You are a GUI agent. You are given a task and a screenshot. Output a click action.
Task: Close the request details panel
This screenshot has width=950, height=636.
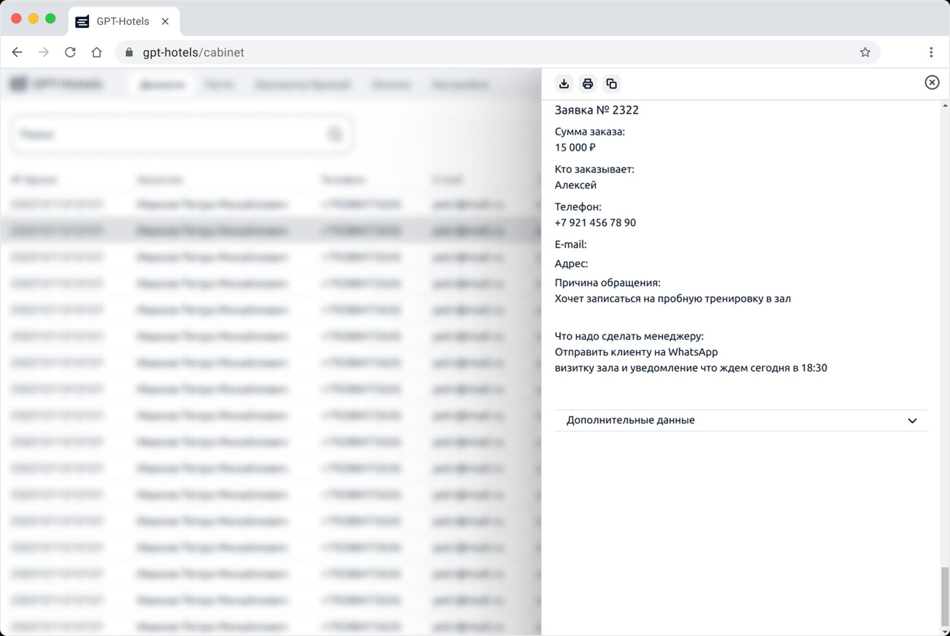tap(932, 83)
